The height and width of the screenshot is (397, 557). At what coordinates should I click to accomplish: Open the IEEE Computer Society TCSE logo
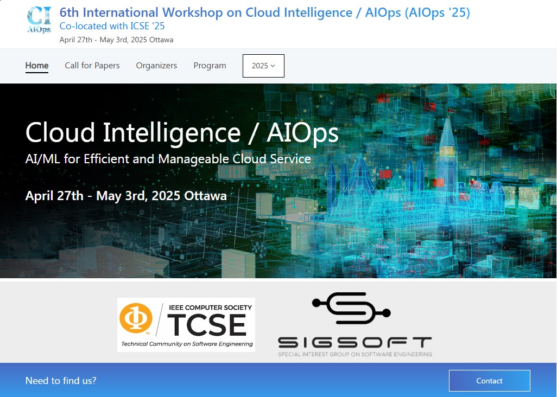186,324
